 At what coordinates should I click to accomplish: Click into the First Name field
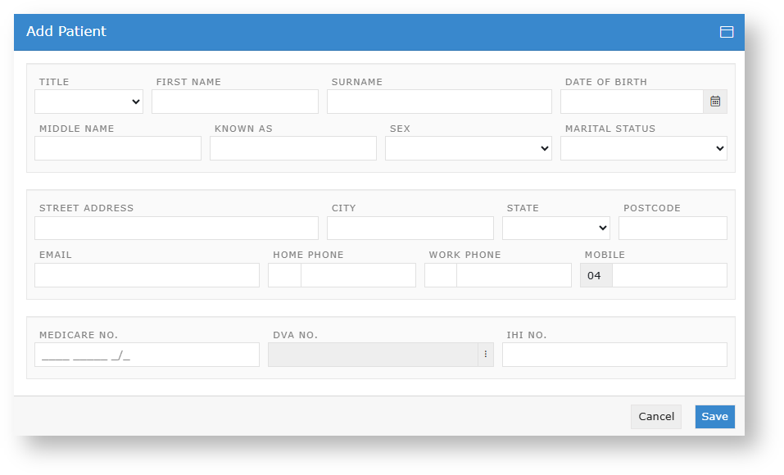click(x=234, y=102)
